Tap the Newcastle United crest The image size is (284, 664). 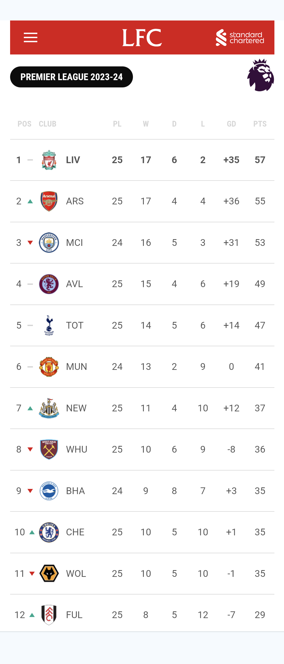pyautogui.click(x=49, y=408)
